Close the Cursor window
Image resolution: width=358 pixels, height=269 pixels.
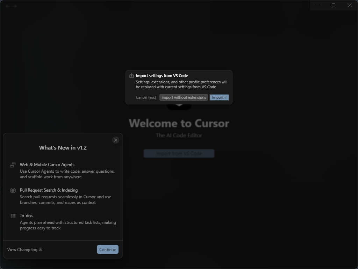point(350,5)
